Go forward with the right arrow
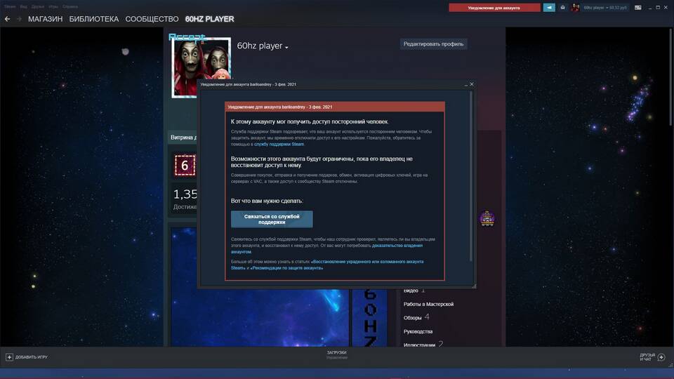Screen dimensions: 674x379 [x=19, y=19]
